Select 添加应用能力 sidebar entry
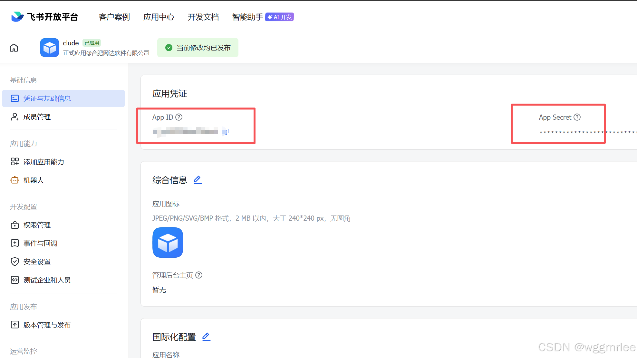Screen dimensions: 637x358 point(43,162)
